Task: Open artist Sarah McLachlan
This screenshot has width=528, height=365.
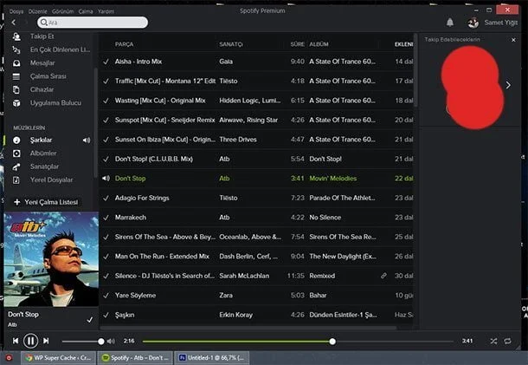Action: click(244, 276)
